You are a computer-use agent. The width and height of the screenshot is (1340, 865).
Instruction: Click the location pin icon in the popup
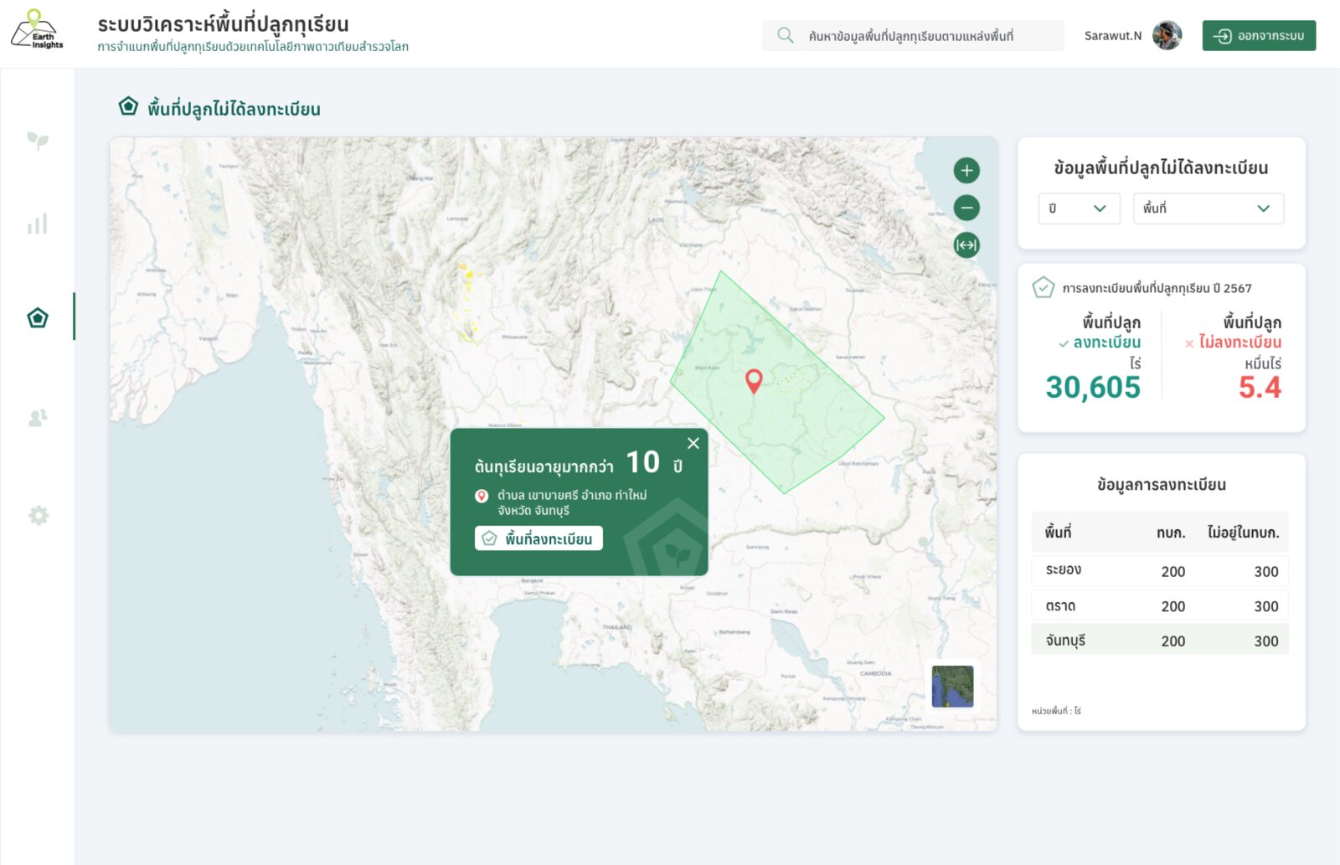pos(482,496)
